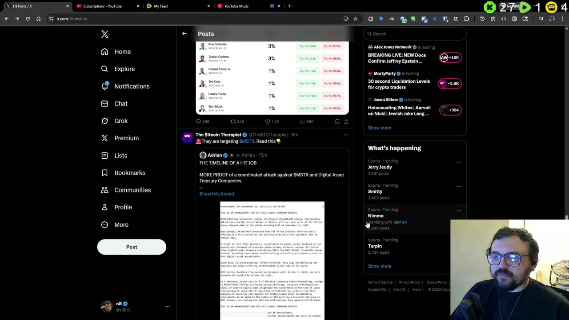The height and width of the screenshot is (320, 569).
Task: Open the Privacy Policy link
Action: (409, 283)
